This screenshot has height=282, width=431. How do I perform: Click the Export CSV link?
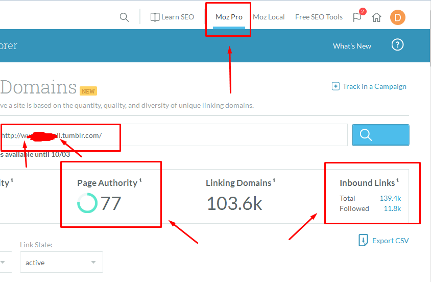tap(390, 241)
